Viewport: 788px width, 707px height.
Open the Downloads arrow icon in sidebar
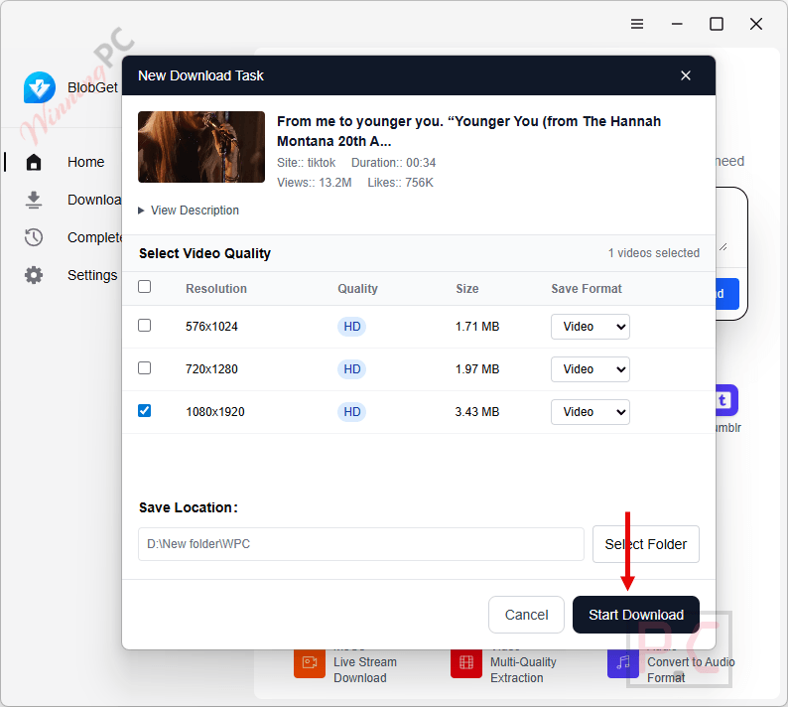(34, 200)
